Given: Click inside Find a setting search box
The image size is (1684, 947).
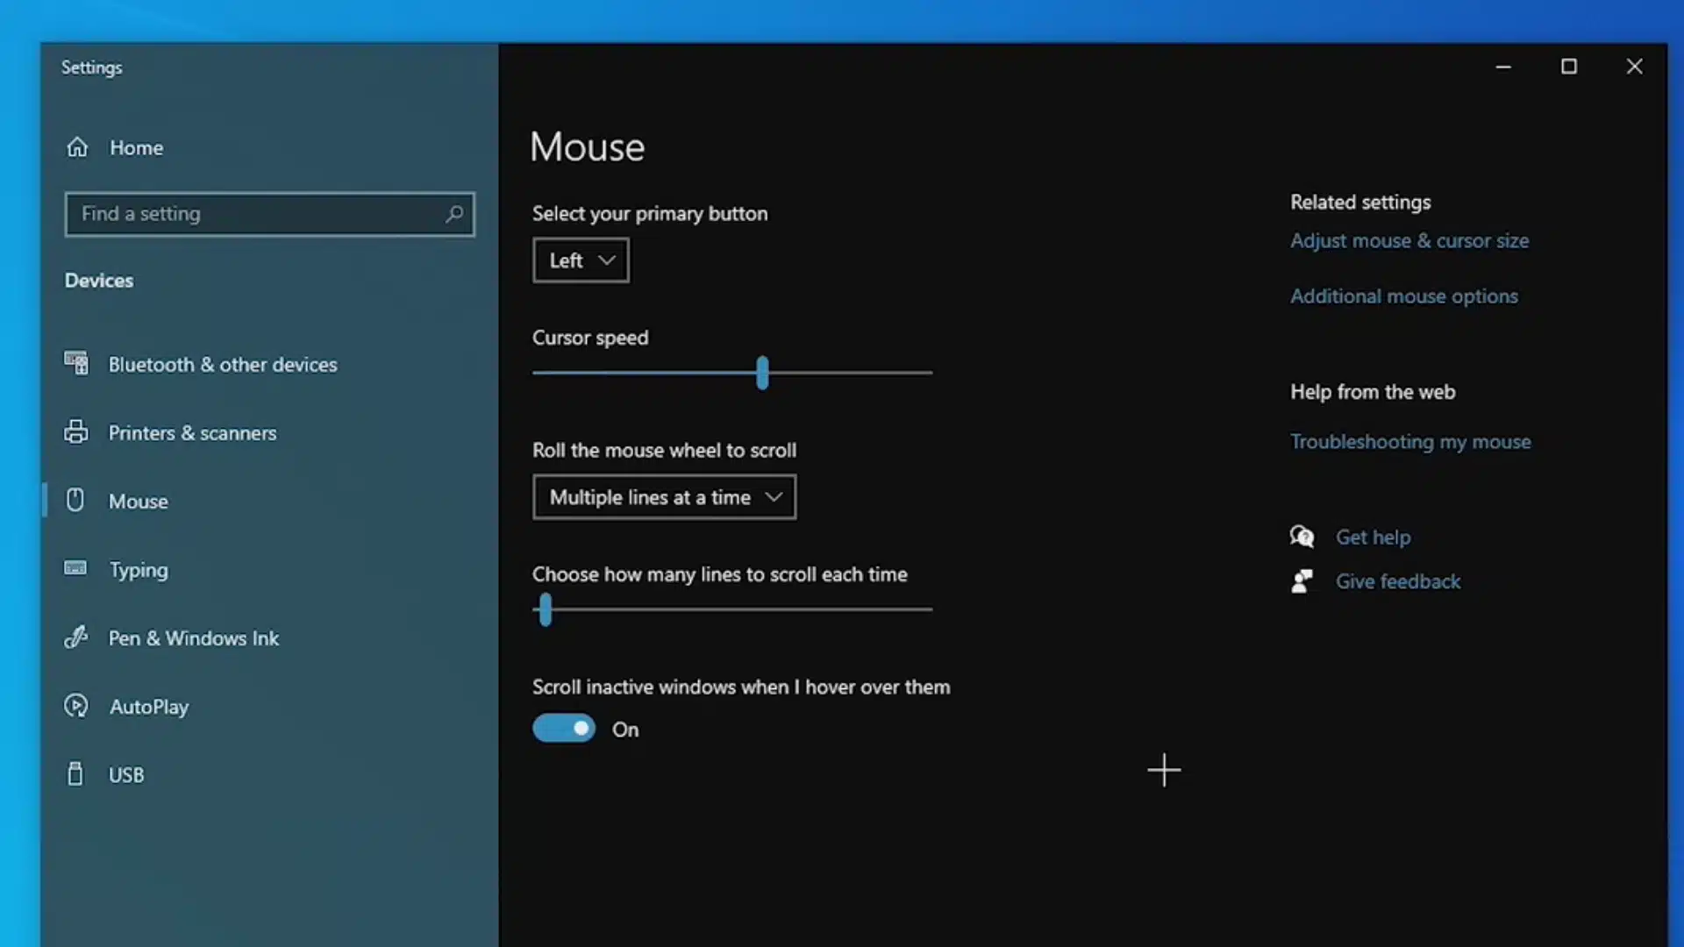Looking at the screenshot, I should tap(269, 214).
